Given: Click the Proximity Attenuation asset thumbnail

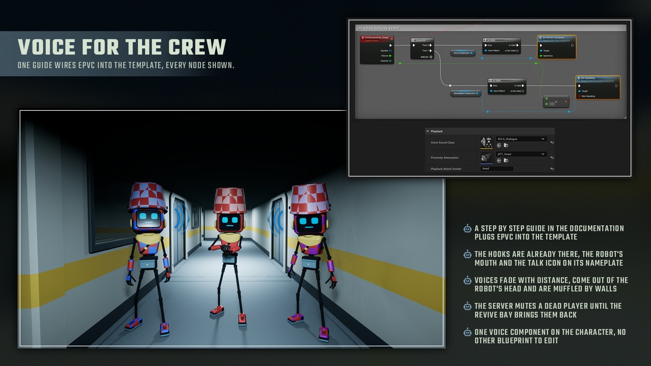Looking at the screenshot, I should 487,158.
